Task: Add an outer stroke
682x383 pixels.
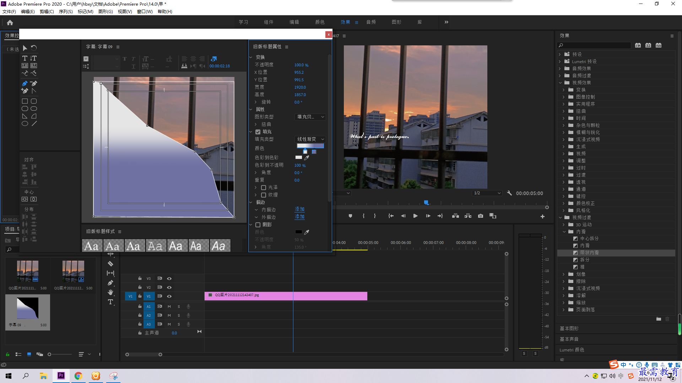Action: [299, 217]
